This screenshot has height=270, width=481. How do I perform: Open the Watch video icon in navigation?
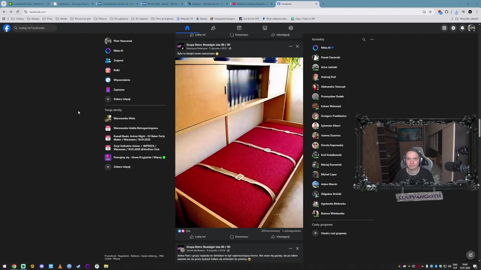coord(239,28)
